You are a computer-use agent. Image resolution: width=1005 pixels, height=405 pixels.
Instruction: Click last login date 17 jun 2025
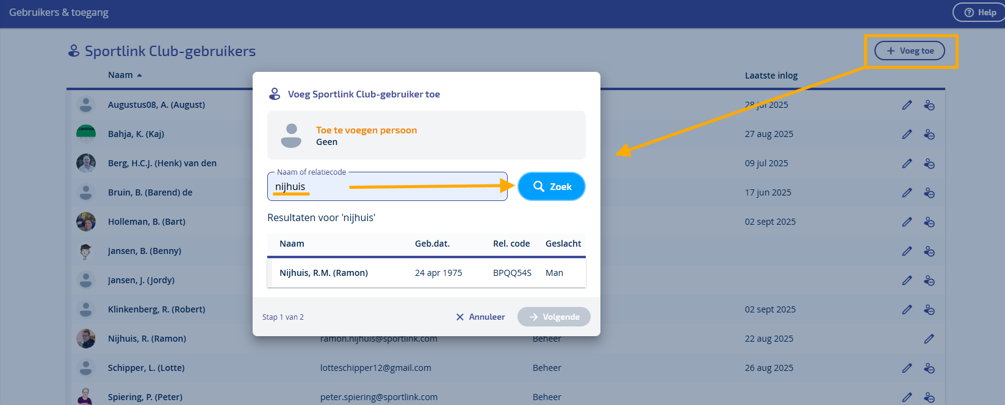tap(768, 192)
